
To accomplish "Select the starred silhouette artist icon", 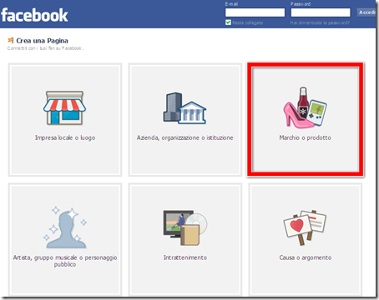I will 64,227.
